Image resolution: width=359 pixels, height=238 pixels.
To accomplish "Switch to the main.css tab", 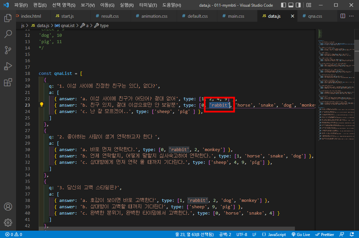I will [236, 16].
